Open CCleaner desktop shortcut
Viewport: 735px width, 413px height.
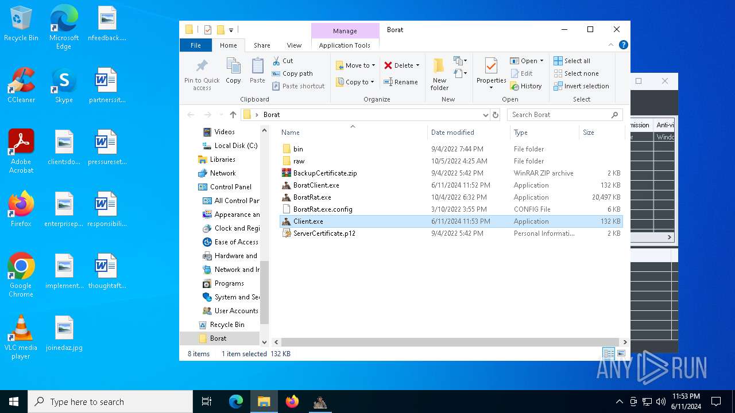(x=21, y=85)
